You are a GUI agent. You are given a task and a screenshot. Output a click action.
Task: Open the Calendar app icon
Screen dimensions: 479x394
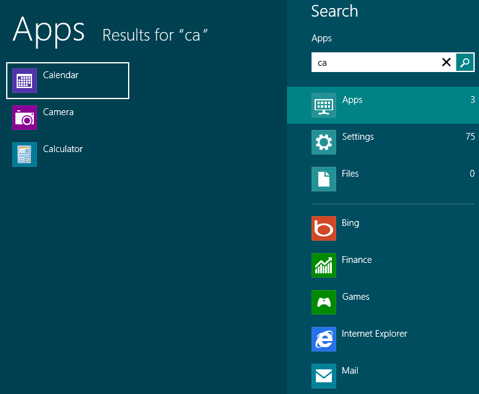(25, 81)
